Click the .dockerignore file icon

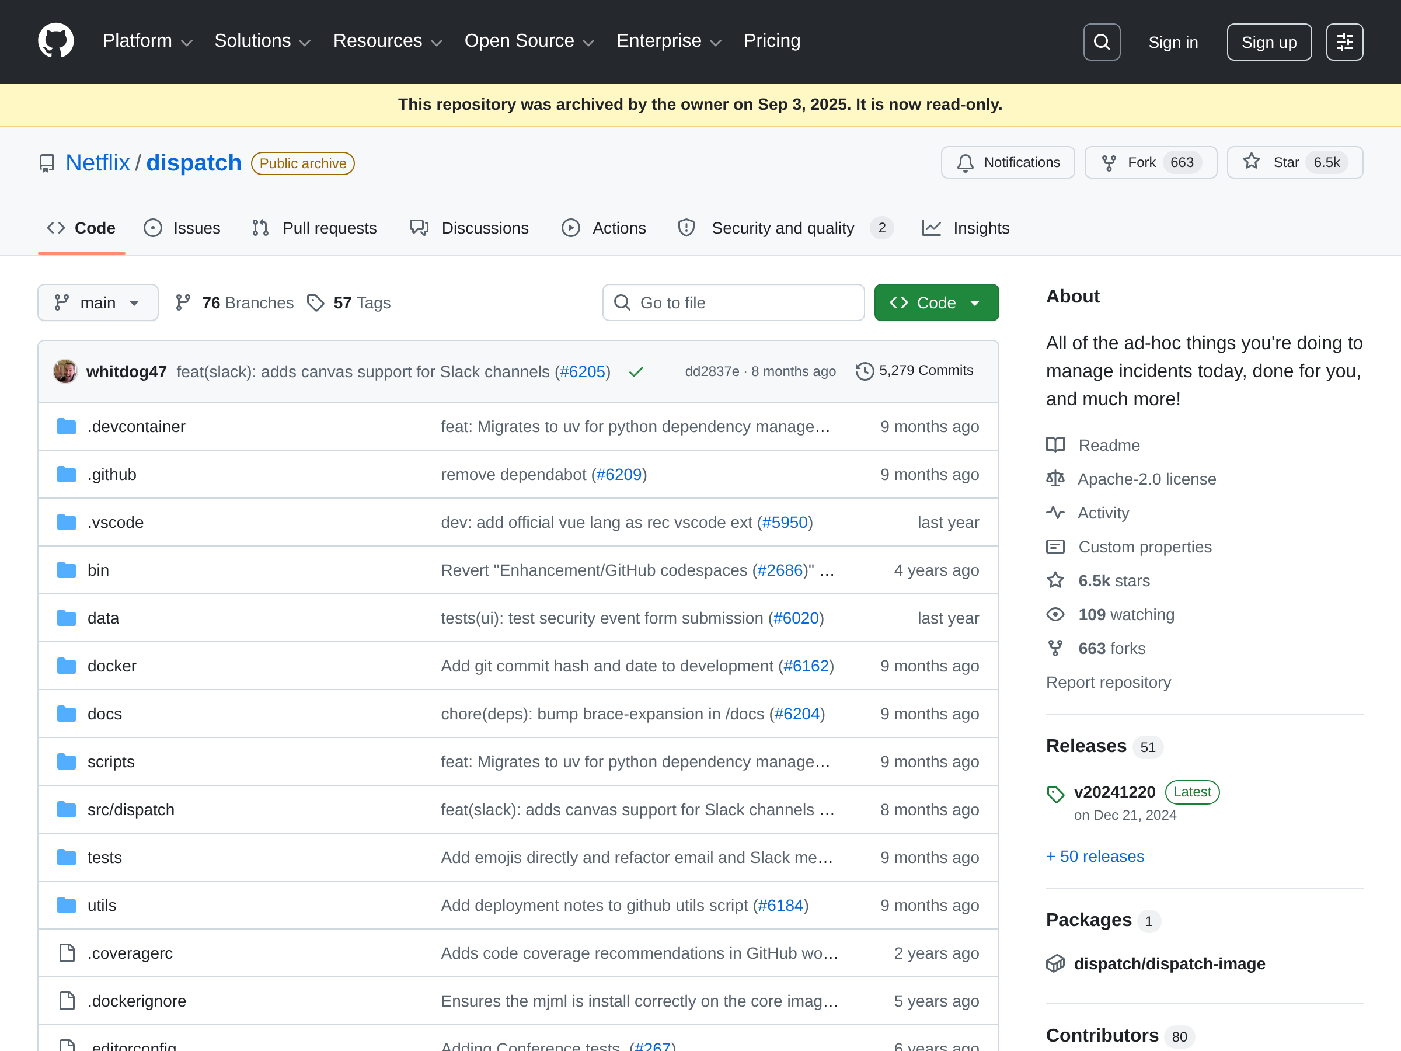click(67, 1001)
